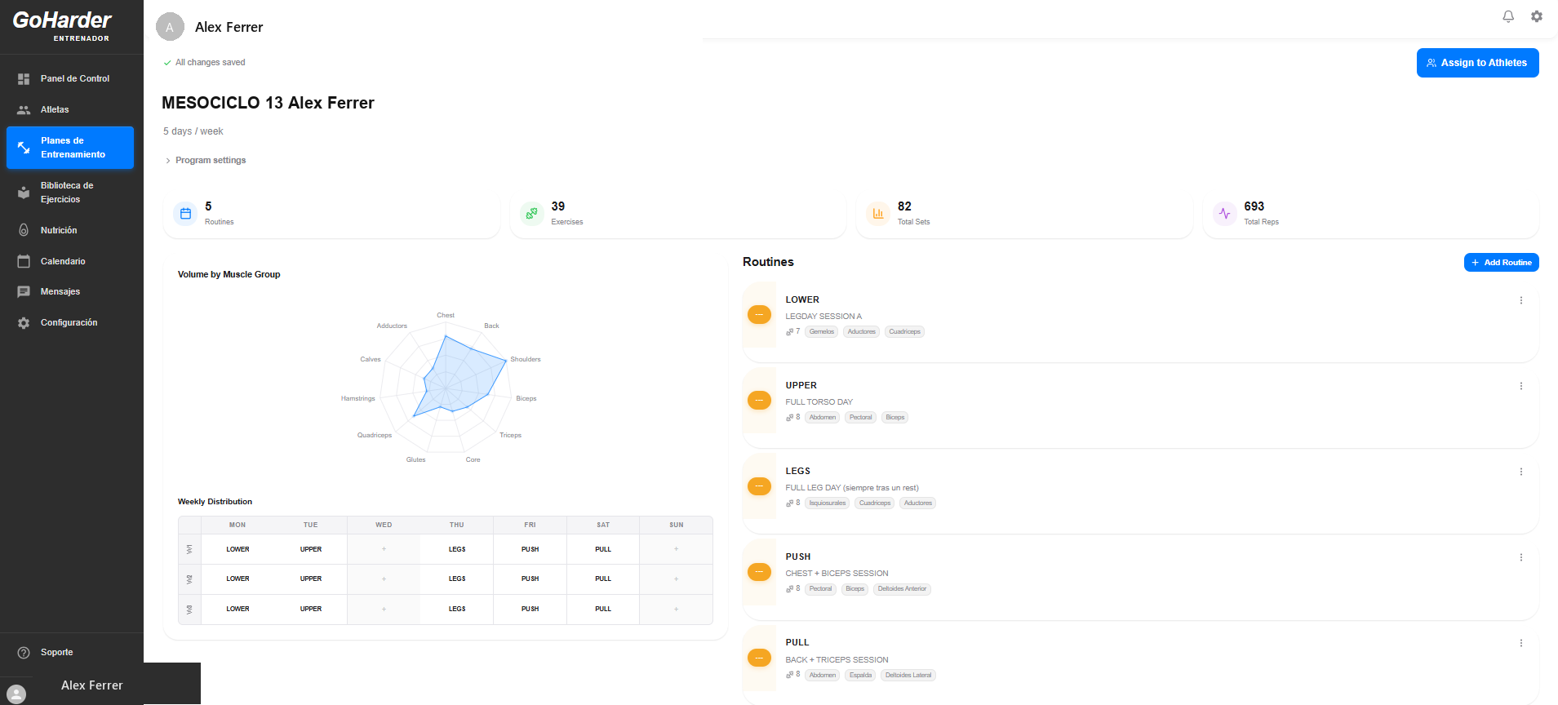Add routine on Wednesday of third week
Image resolution: width=1558 pixels, height=705 pixels.
pyautogui.click(x=384, y=609)
